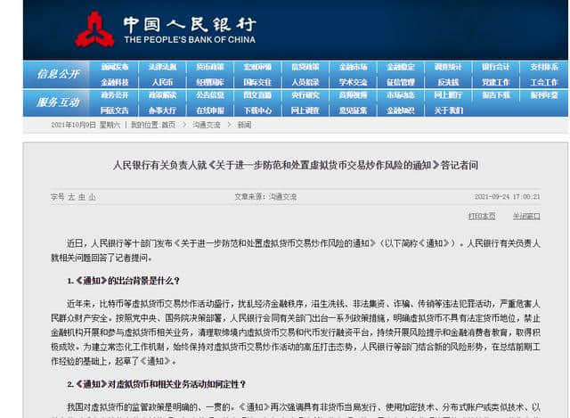Click the date 2021年10月9日 星期六
The image size is (570, 418).
click(x=85, y=125)
